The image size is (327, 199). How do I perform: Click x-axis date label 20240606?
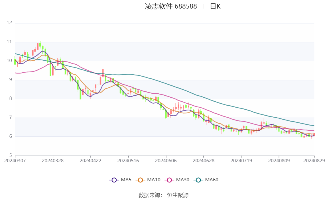166,161
